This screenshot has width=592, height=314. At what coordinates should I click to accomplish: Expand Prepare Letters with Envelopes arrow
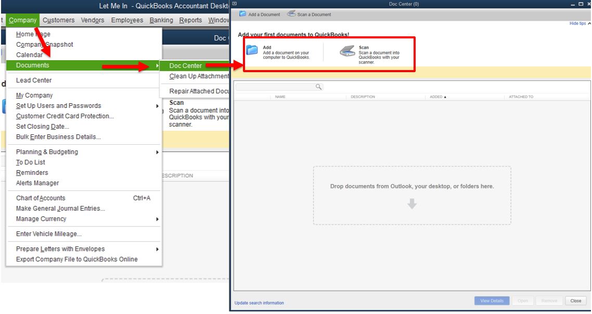(x=157, y=249)
